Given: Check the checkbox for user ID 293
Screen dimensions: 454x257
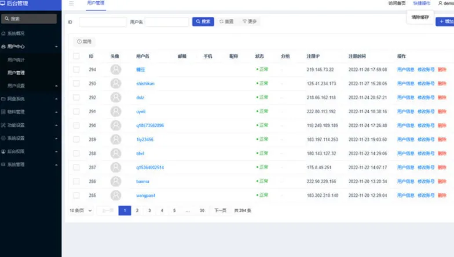Looking at the screenshot, I should click(76, 84).
